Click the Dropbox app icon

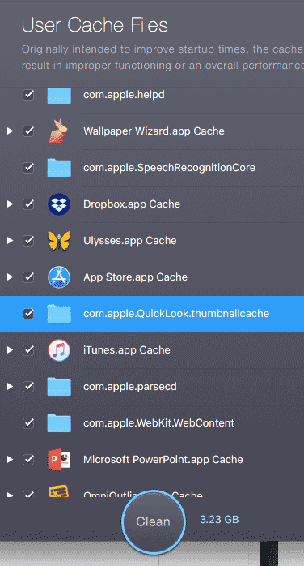(x=59, y=204)
